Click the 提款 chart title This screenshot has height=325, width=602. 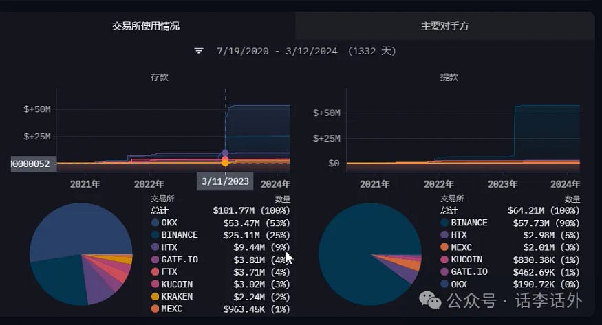pyautogui.click(x=449, y=77)
